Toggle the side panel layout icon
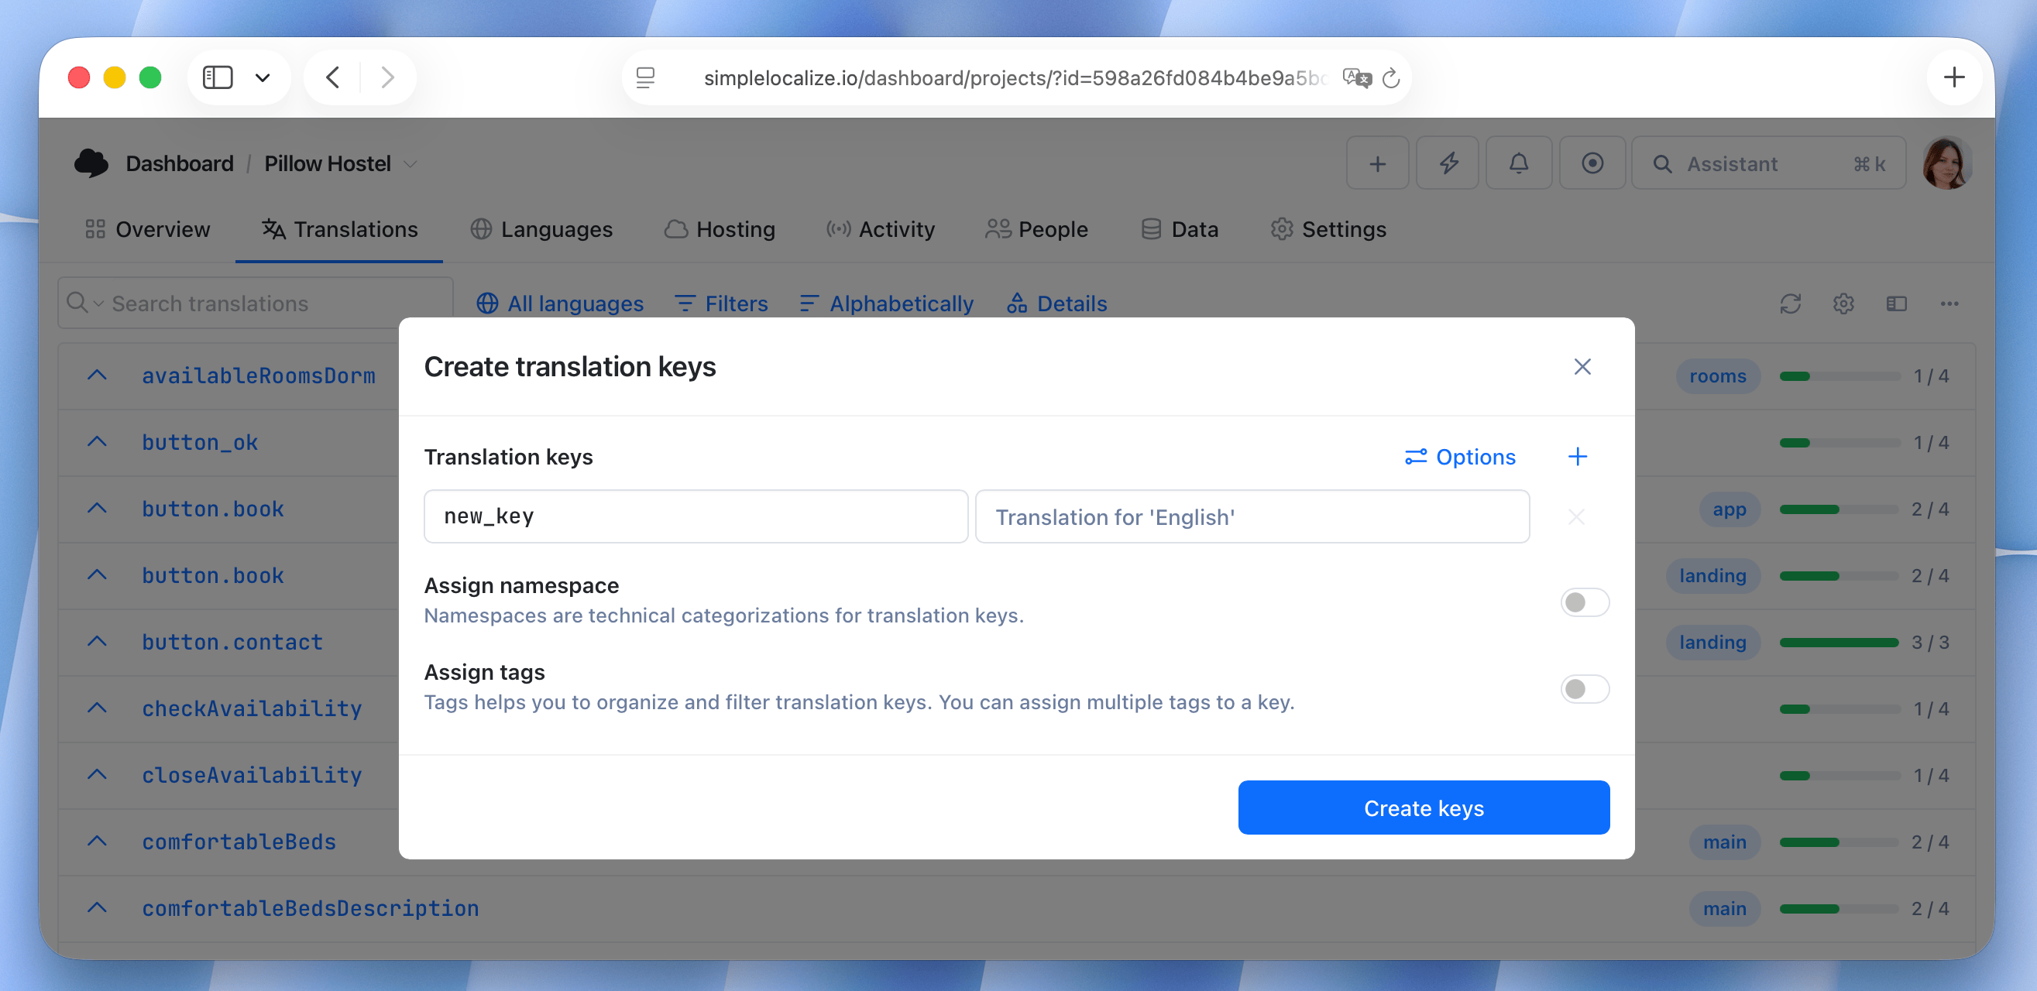The image size is (2037, 991). pos(1896,303)
